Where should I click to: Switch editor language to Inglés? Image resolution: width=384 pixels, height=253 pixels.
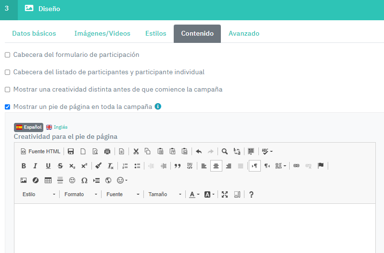click(x=57, y=127)
